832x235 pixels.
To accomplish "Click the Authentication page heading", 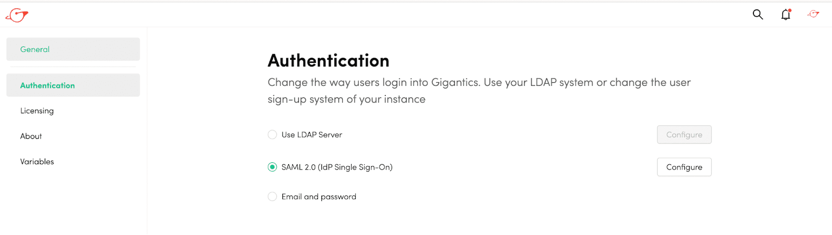I will pos(328,61).
